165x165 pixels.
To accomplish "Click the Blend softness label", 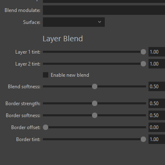I will 24,87.
